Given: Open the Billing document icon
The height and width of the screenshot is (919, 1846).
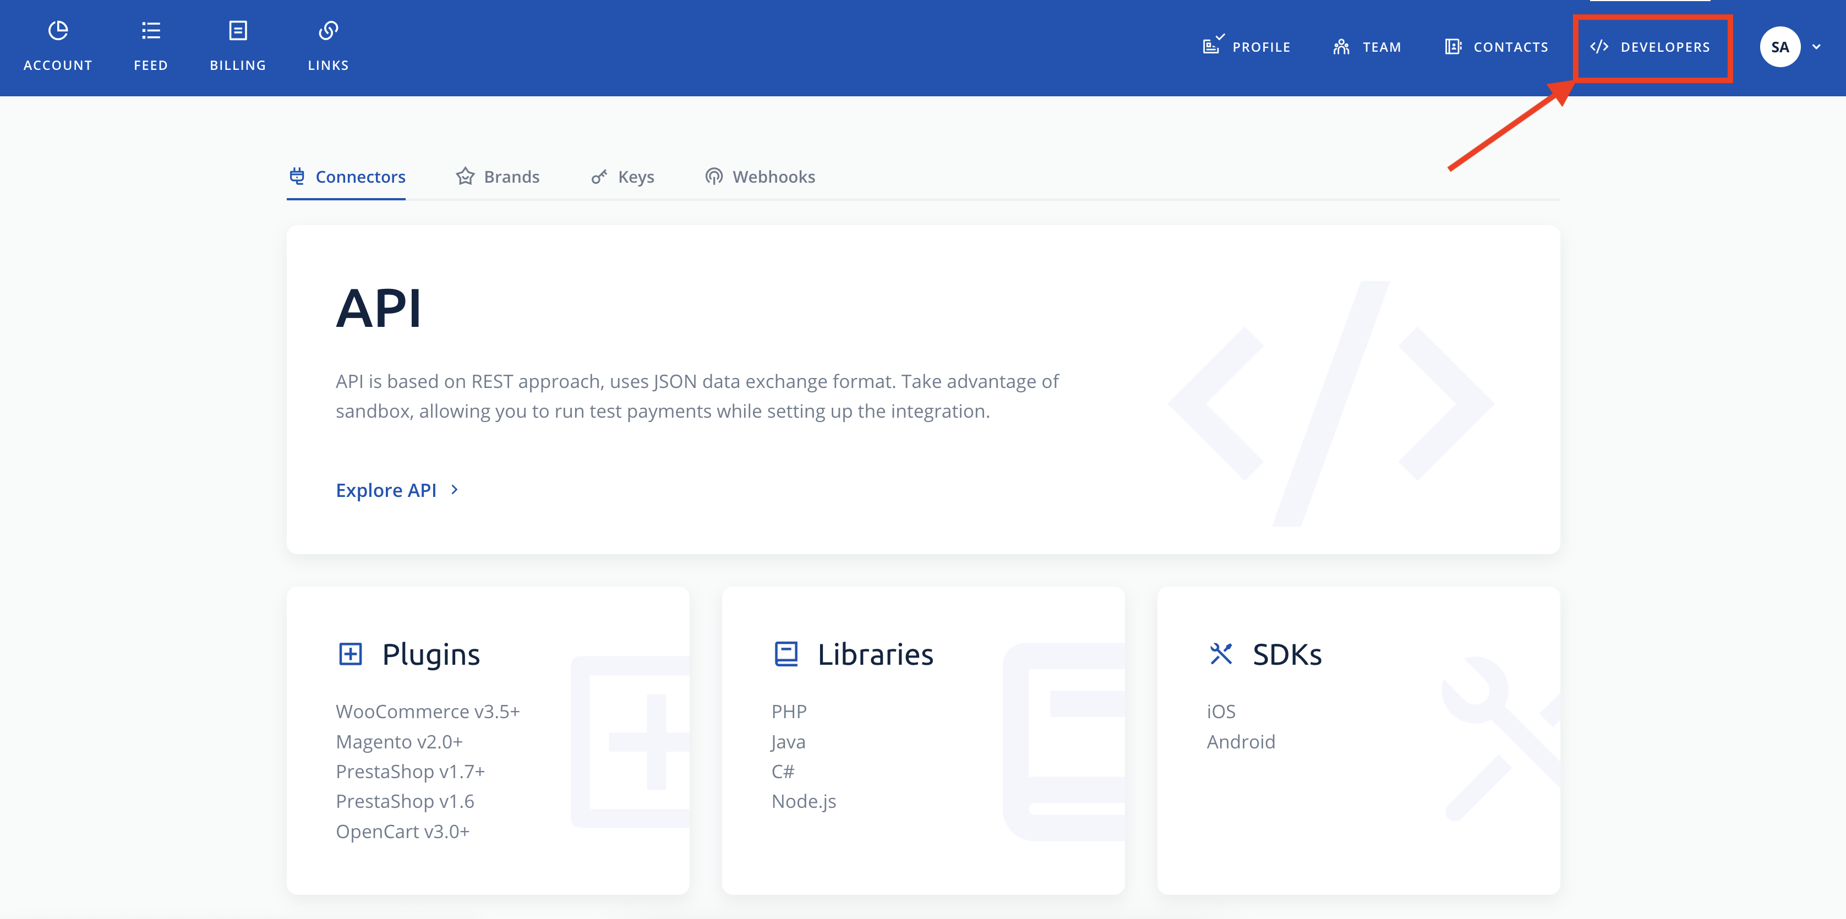Looking at the screenshot, I should pos(238,30).
